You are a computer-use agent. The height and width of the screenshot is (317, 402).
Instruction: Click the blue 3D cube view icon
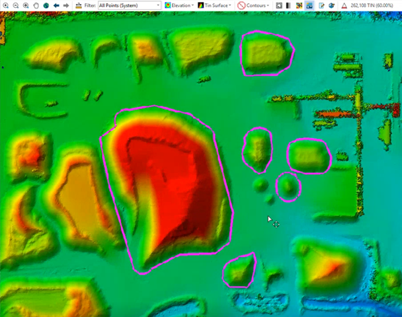[x=331, y=5]
